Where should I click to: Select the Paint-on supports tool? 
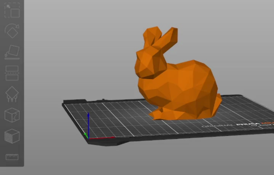click(x=12, y=94)
